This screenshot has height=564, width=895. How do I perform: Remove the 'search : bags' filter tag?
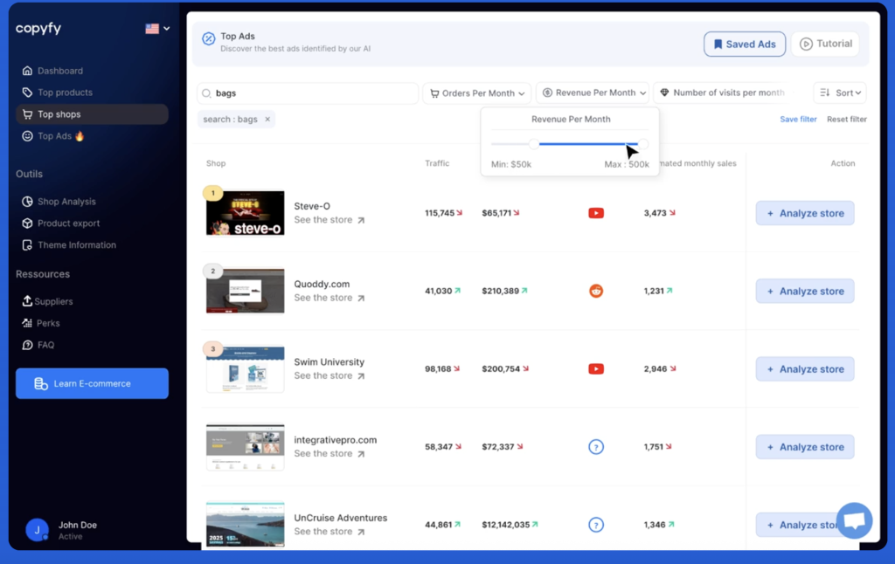[x=267, y=120]
